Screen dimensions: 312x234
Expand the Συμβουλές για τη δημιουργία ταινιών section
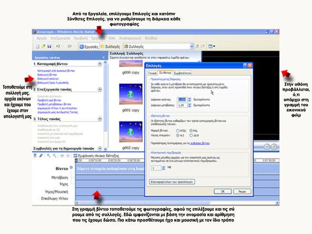click(100, 148)
